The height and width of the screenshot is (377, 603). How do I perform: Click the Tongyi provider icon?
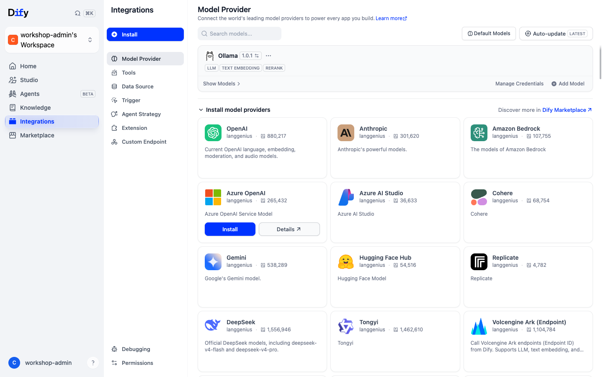pos(346,326)
